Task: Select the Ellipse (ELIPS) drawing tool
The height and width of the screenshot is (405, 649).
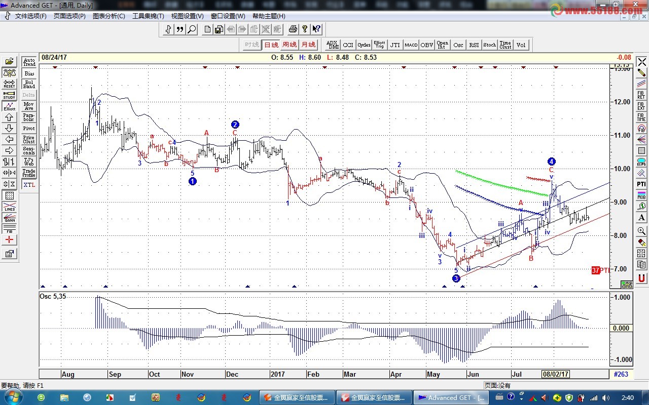Action: click(x=641, y=161)
